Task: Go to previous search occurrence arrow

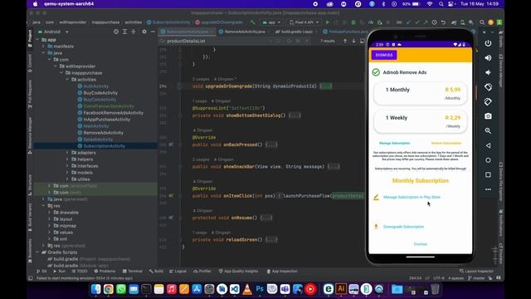Action: pos(345,41)
